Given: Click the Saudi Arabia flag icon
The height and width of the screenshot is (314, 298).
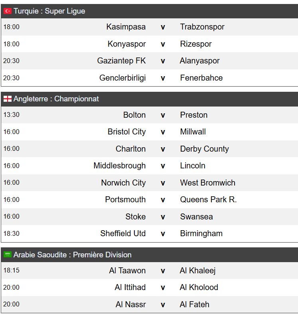Looking at the screenshot, I should (x=8, y=255).
